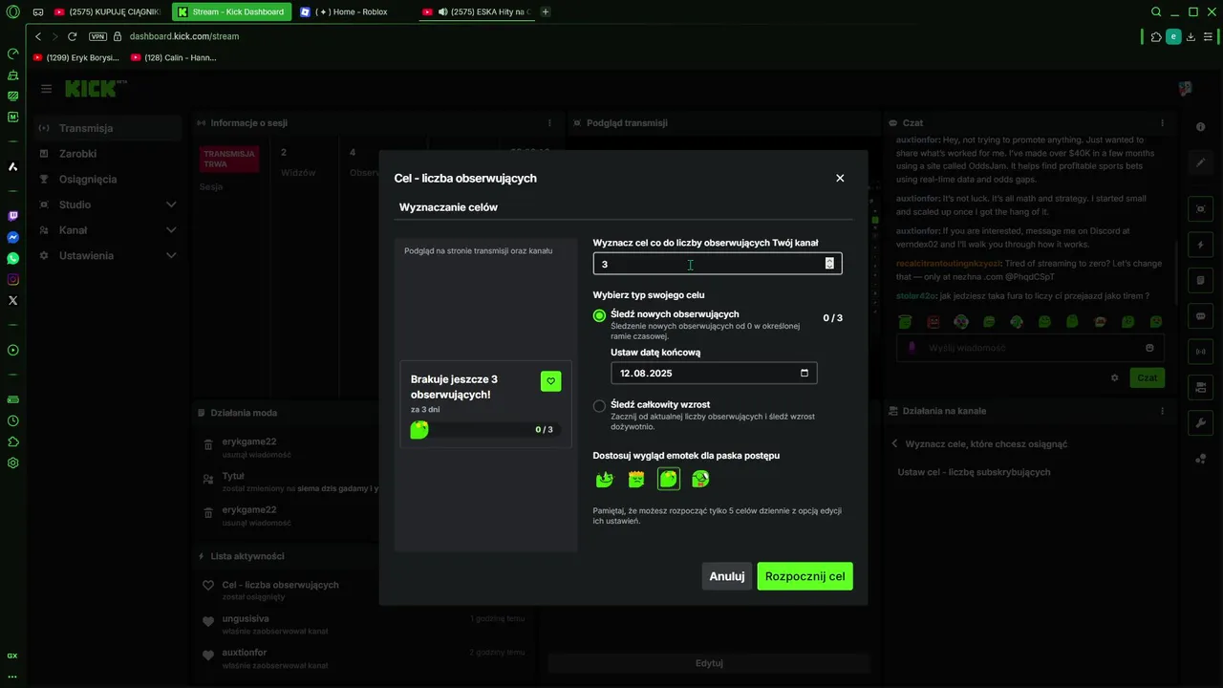Switch to the Home - Roblox tab
Image resolution: width=1223 pixels, height=688 pixels.
pos(353,11)
